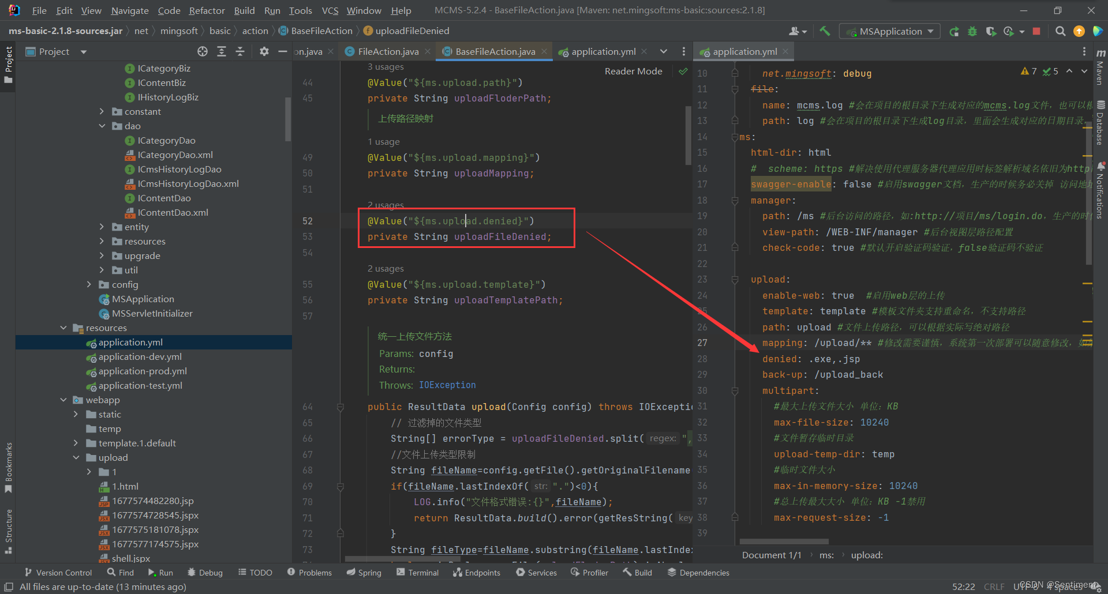Open right editor pane options menu
Screen dimensions: 1108x594
coord(1084,51)
